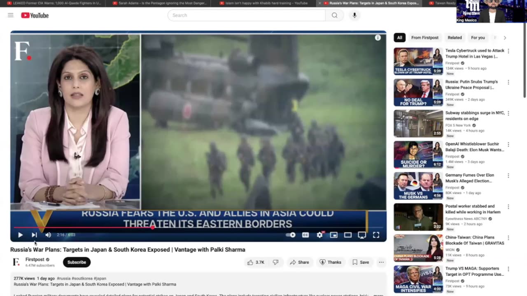This screenshot has width=527, height=296.
Task: Open options menu for Tesla Cybertruck video
Action: click(x=508, y=51)
